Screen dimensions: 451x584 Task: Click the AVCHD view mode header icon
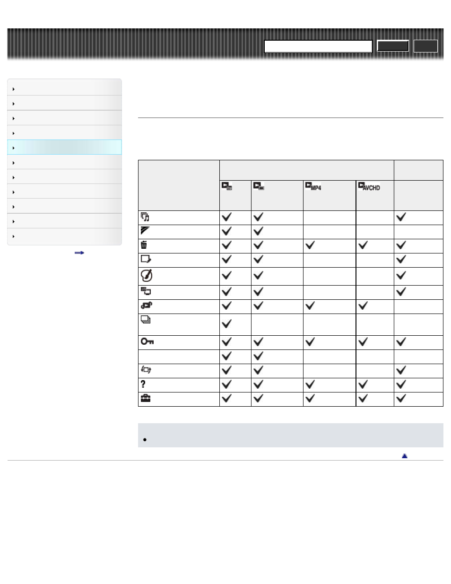(x=369, y=186)
